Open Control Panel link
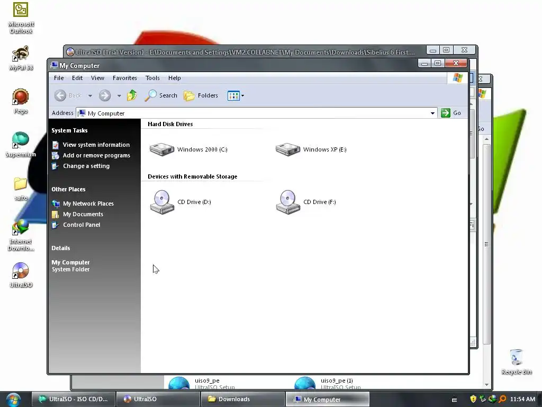The width and height of the screenshot is (542, 407). (82, 225)
